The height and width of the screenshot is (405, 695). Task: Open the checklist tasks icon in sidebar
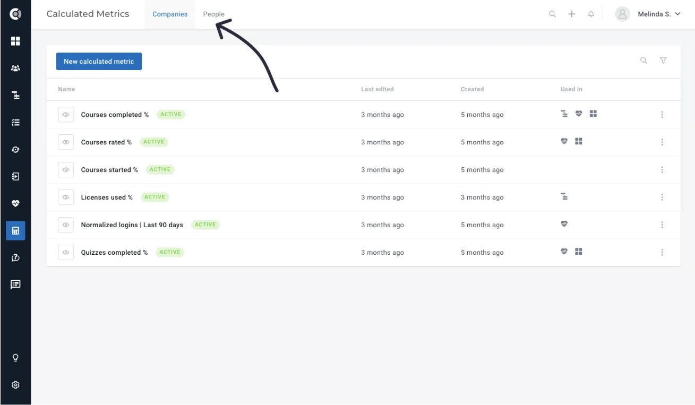[x=15, y=123]
